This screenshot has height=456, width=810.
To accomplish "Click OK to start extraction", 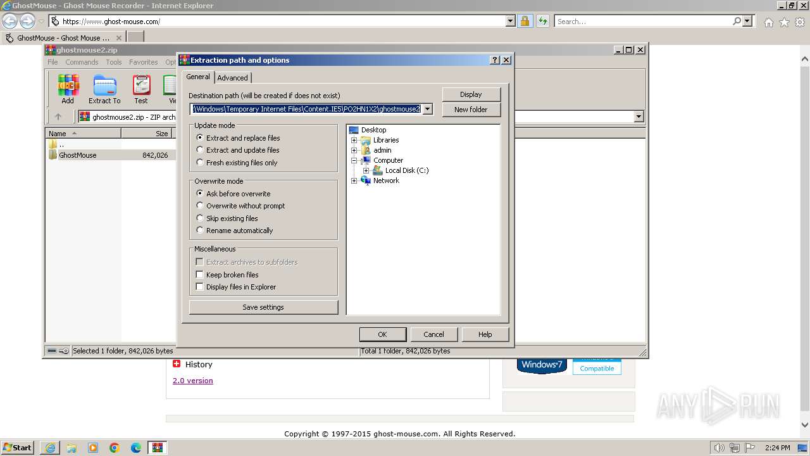I will (382, 334).
